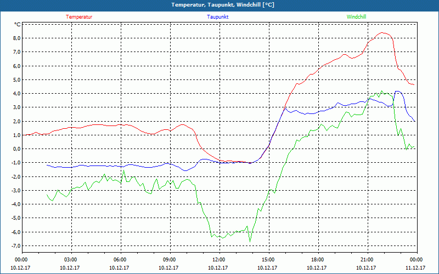439x274 pixels.
Task: Click the green windchill minimum near 14:00
Action: point(250,242)
